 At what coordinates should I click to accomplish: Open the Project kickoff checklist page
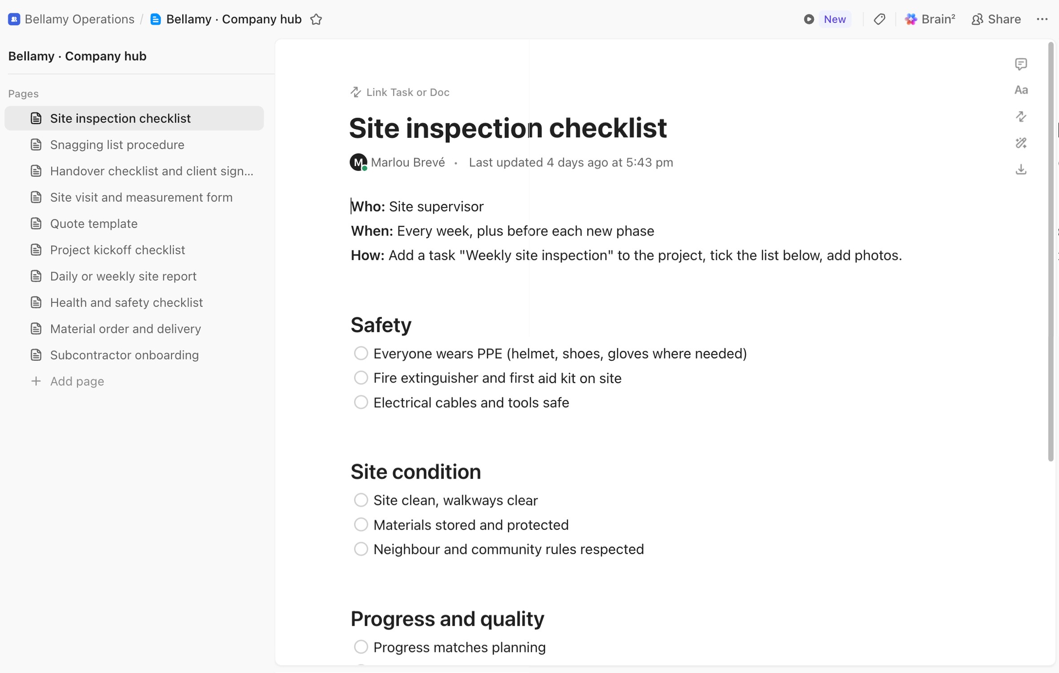coord(134,250)
